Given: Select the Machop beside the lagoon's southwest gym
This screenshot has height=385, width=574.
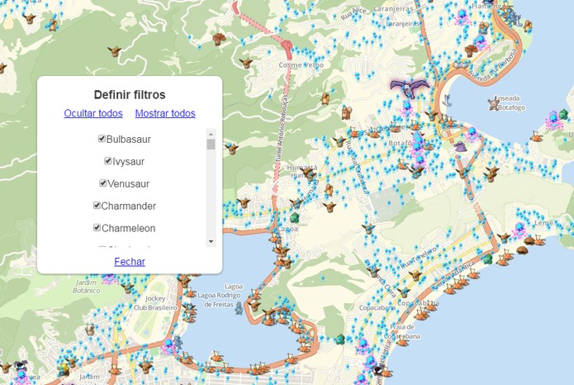Looking at the screenshot, I should 178,343.
